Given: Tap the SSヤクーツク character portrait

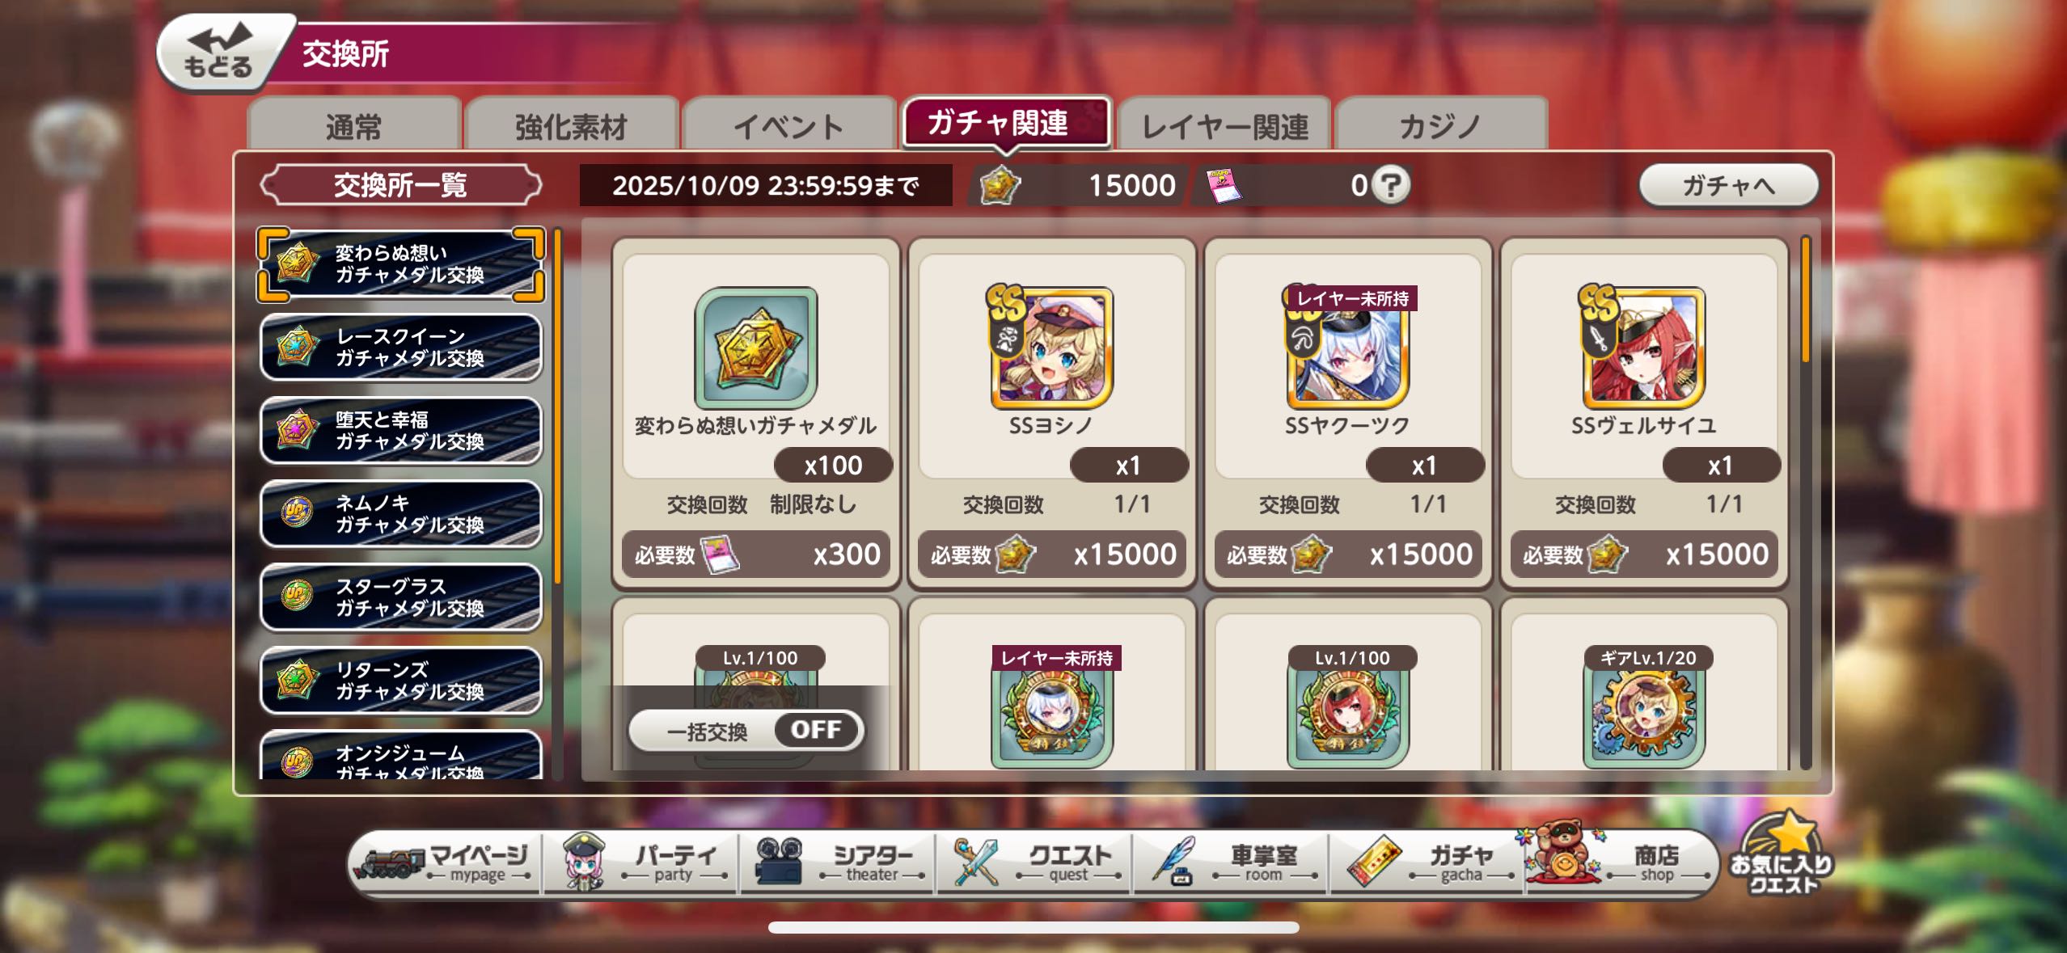Looking at the screenshot, I should pos(1347,347).
